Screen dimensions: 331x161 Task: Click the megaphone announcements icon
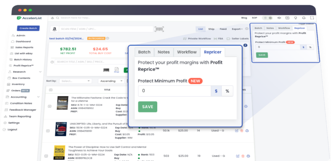click(278, 18)
